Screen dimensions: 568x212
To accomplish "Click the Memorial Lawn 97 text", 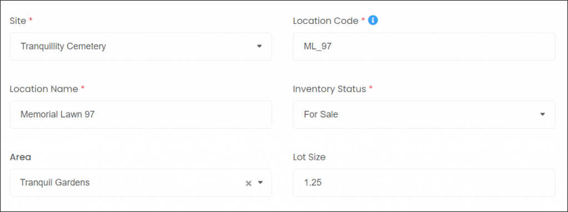I will 58,114.
